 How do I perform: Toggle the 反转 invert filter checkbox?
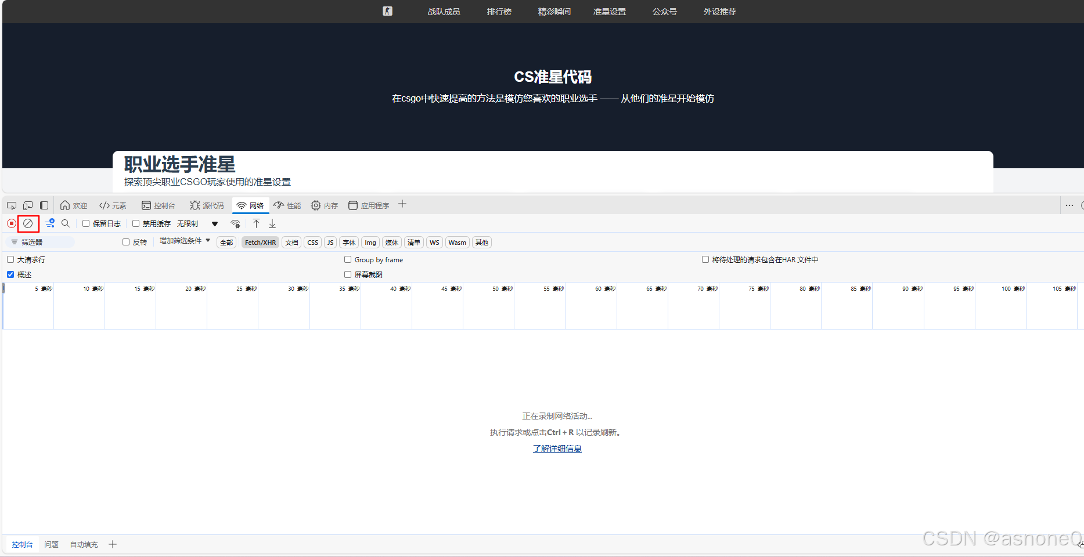click(x=126, y=242)
